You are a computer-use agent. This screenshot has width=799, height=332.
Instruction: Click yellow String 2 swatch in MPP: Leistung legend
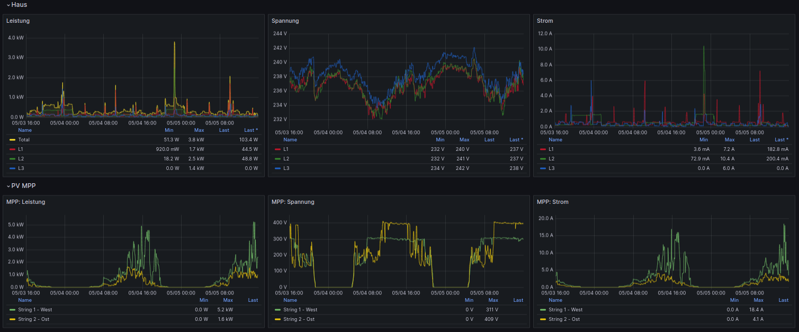tap(12, 319)
